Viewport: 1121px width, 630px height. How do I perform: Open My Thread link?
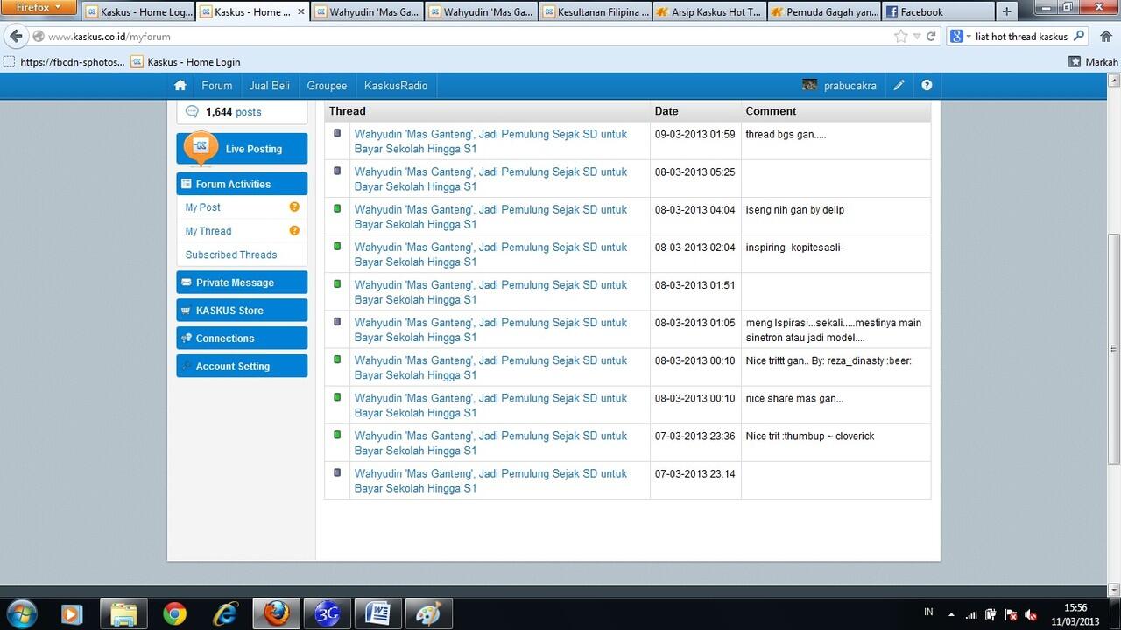[x=208, y=231]
